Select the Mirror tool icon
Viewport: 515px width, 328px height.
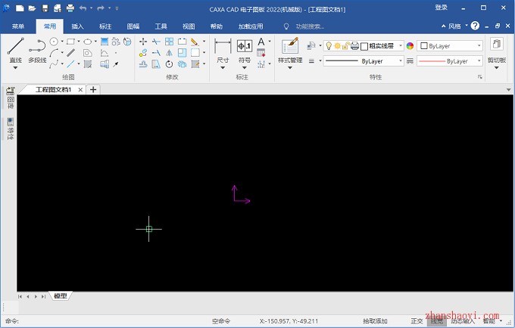(169, 52)
